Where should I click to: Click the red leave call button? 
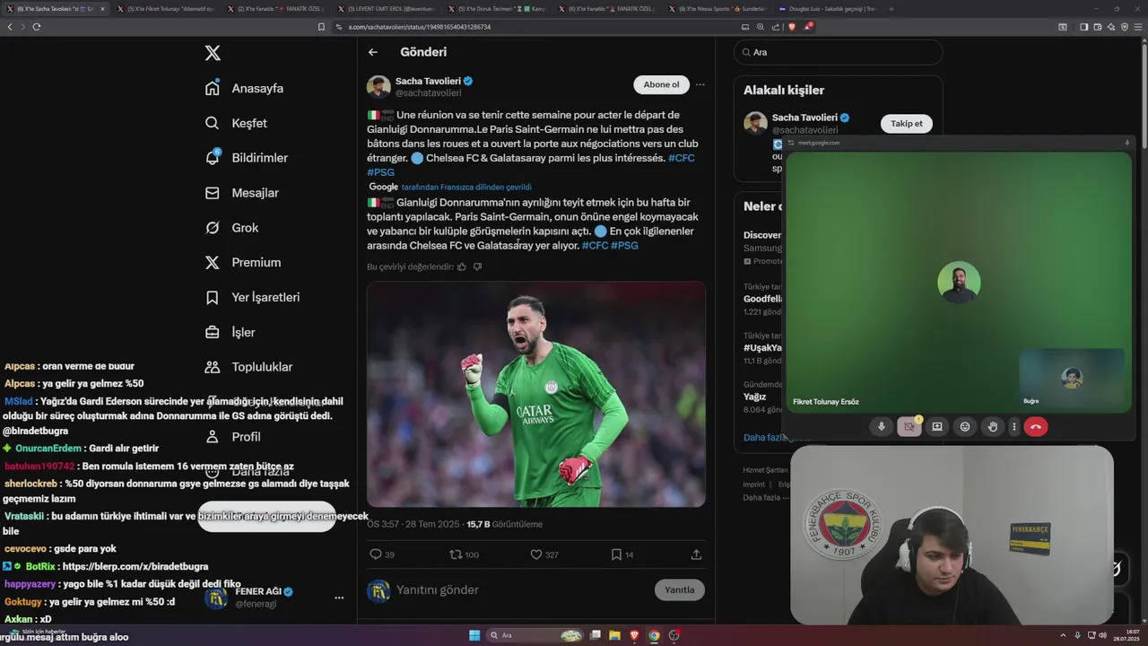pos(1036,427)
